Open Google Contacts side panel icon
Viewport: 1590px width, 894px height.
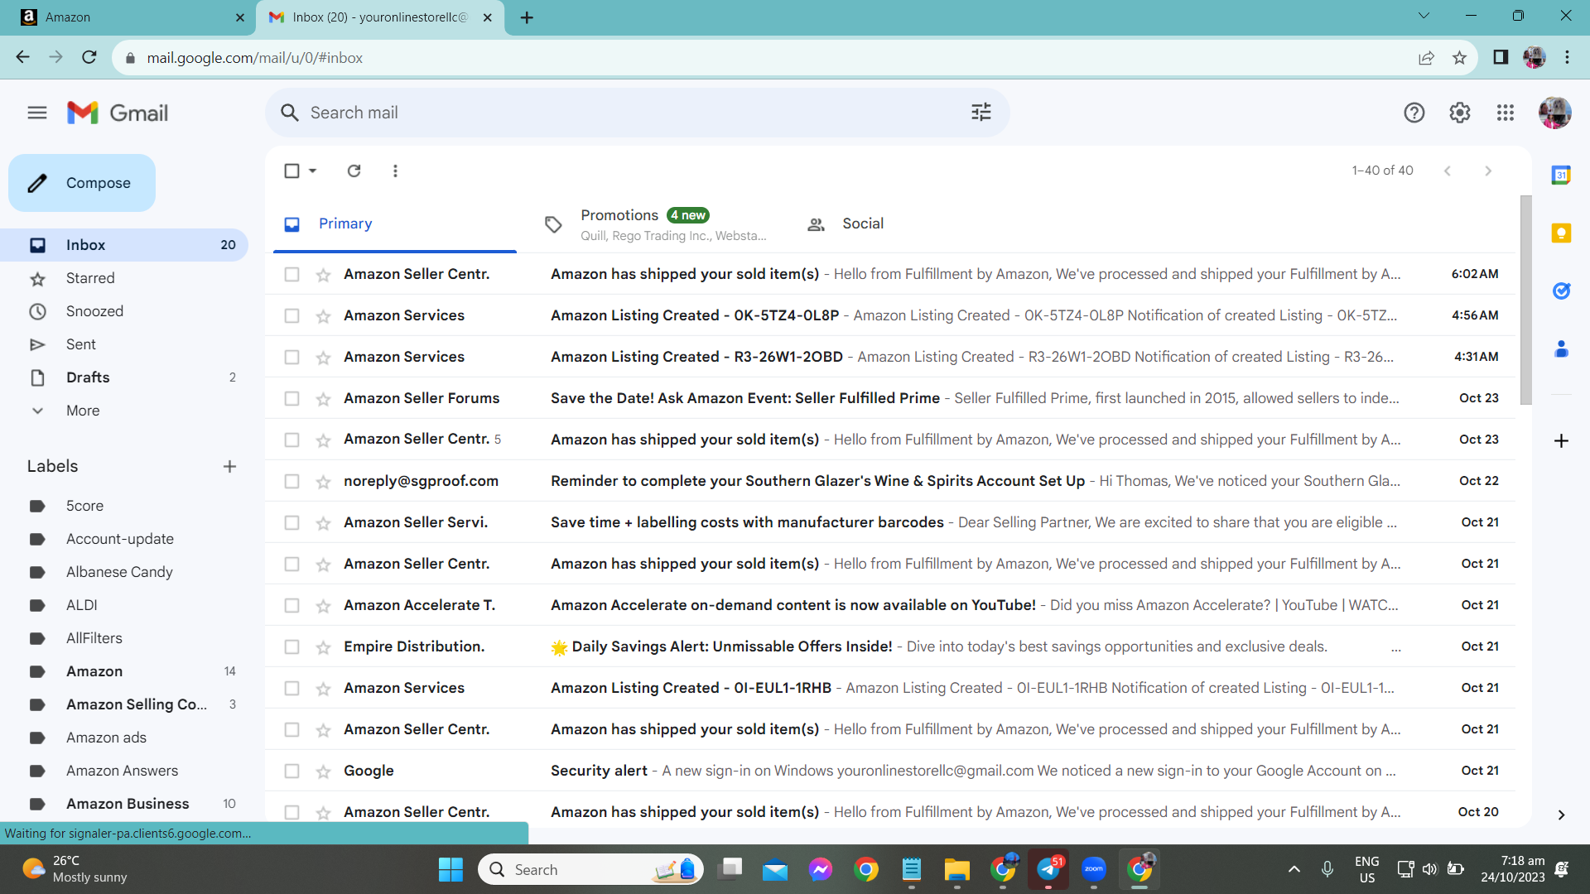tap(1561, 348)
